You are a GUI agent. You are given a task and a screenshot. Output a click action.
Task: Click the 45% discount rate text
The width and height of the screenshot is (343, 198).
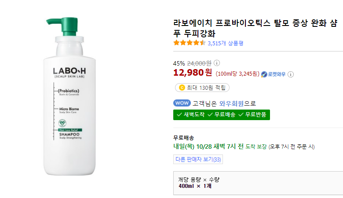[179, 63]
